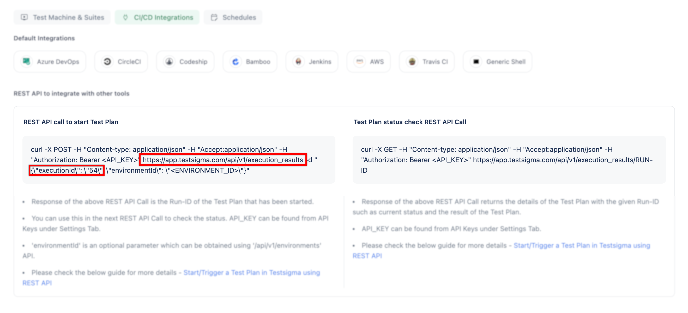The height and width of the screenshot is (313, 688).
Task: Click 'REST API to integrate with other tools' text
Action: click(71, 93)
